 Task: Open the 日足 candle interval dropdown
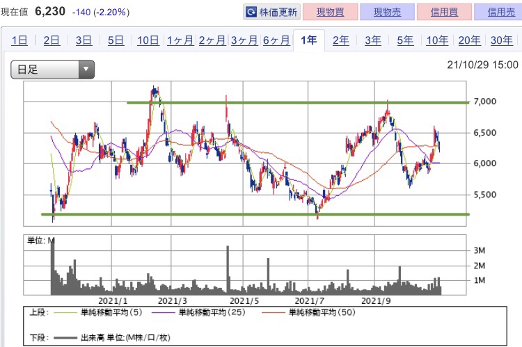pyautogui.click(x=53, y=70)
